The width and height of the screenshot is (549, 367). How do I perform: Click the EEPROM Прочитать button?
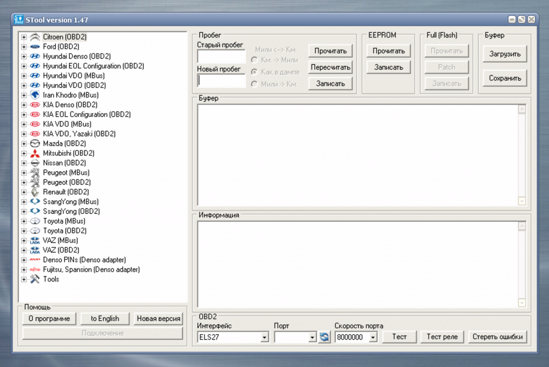389,51
